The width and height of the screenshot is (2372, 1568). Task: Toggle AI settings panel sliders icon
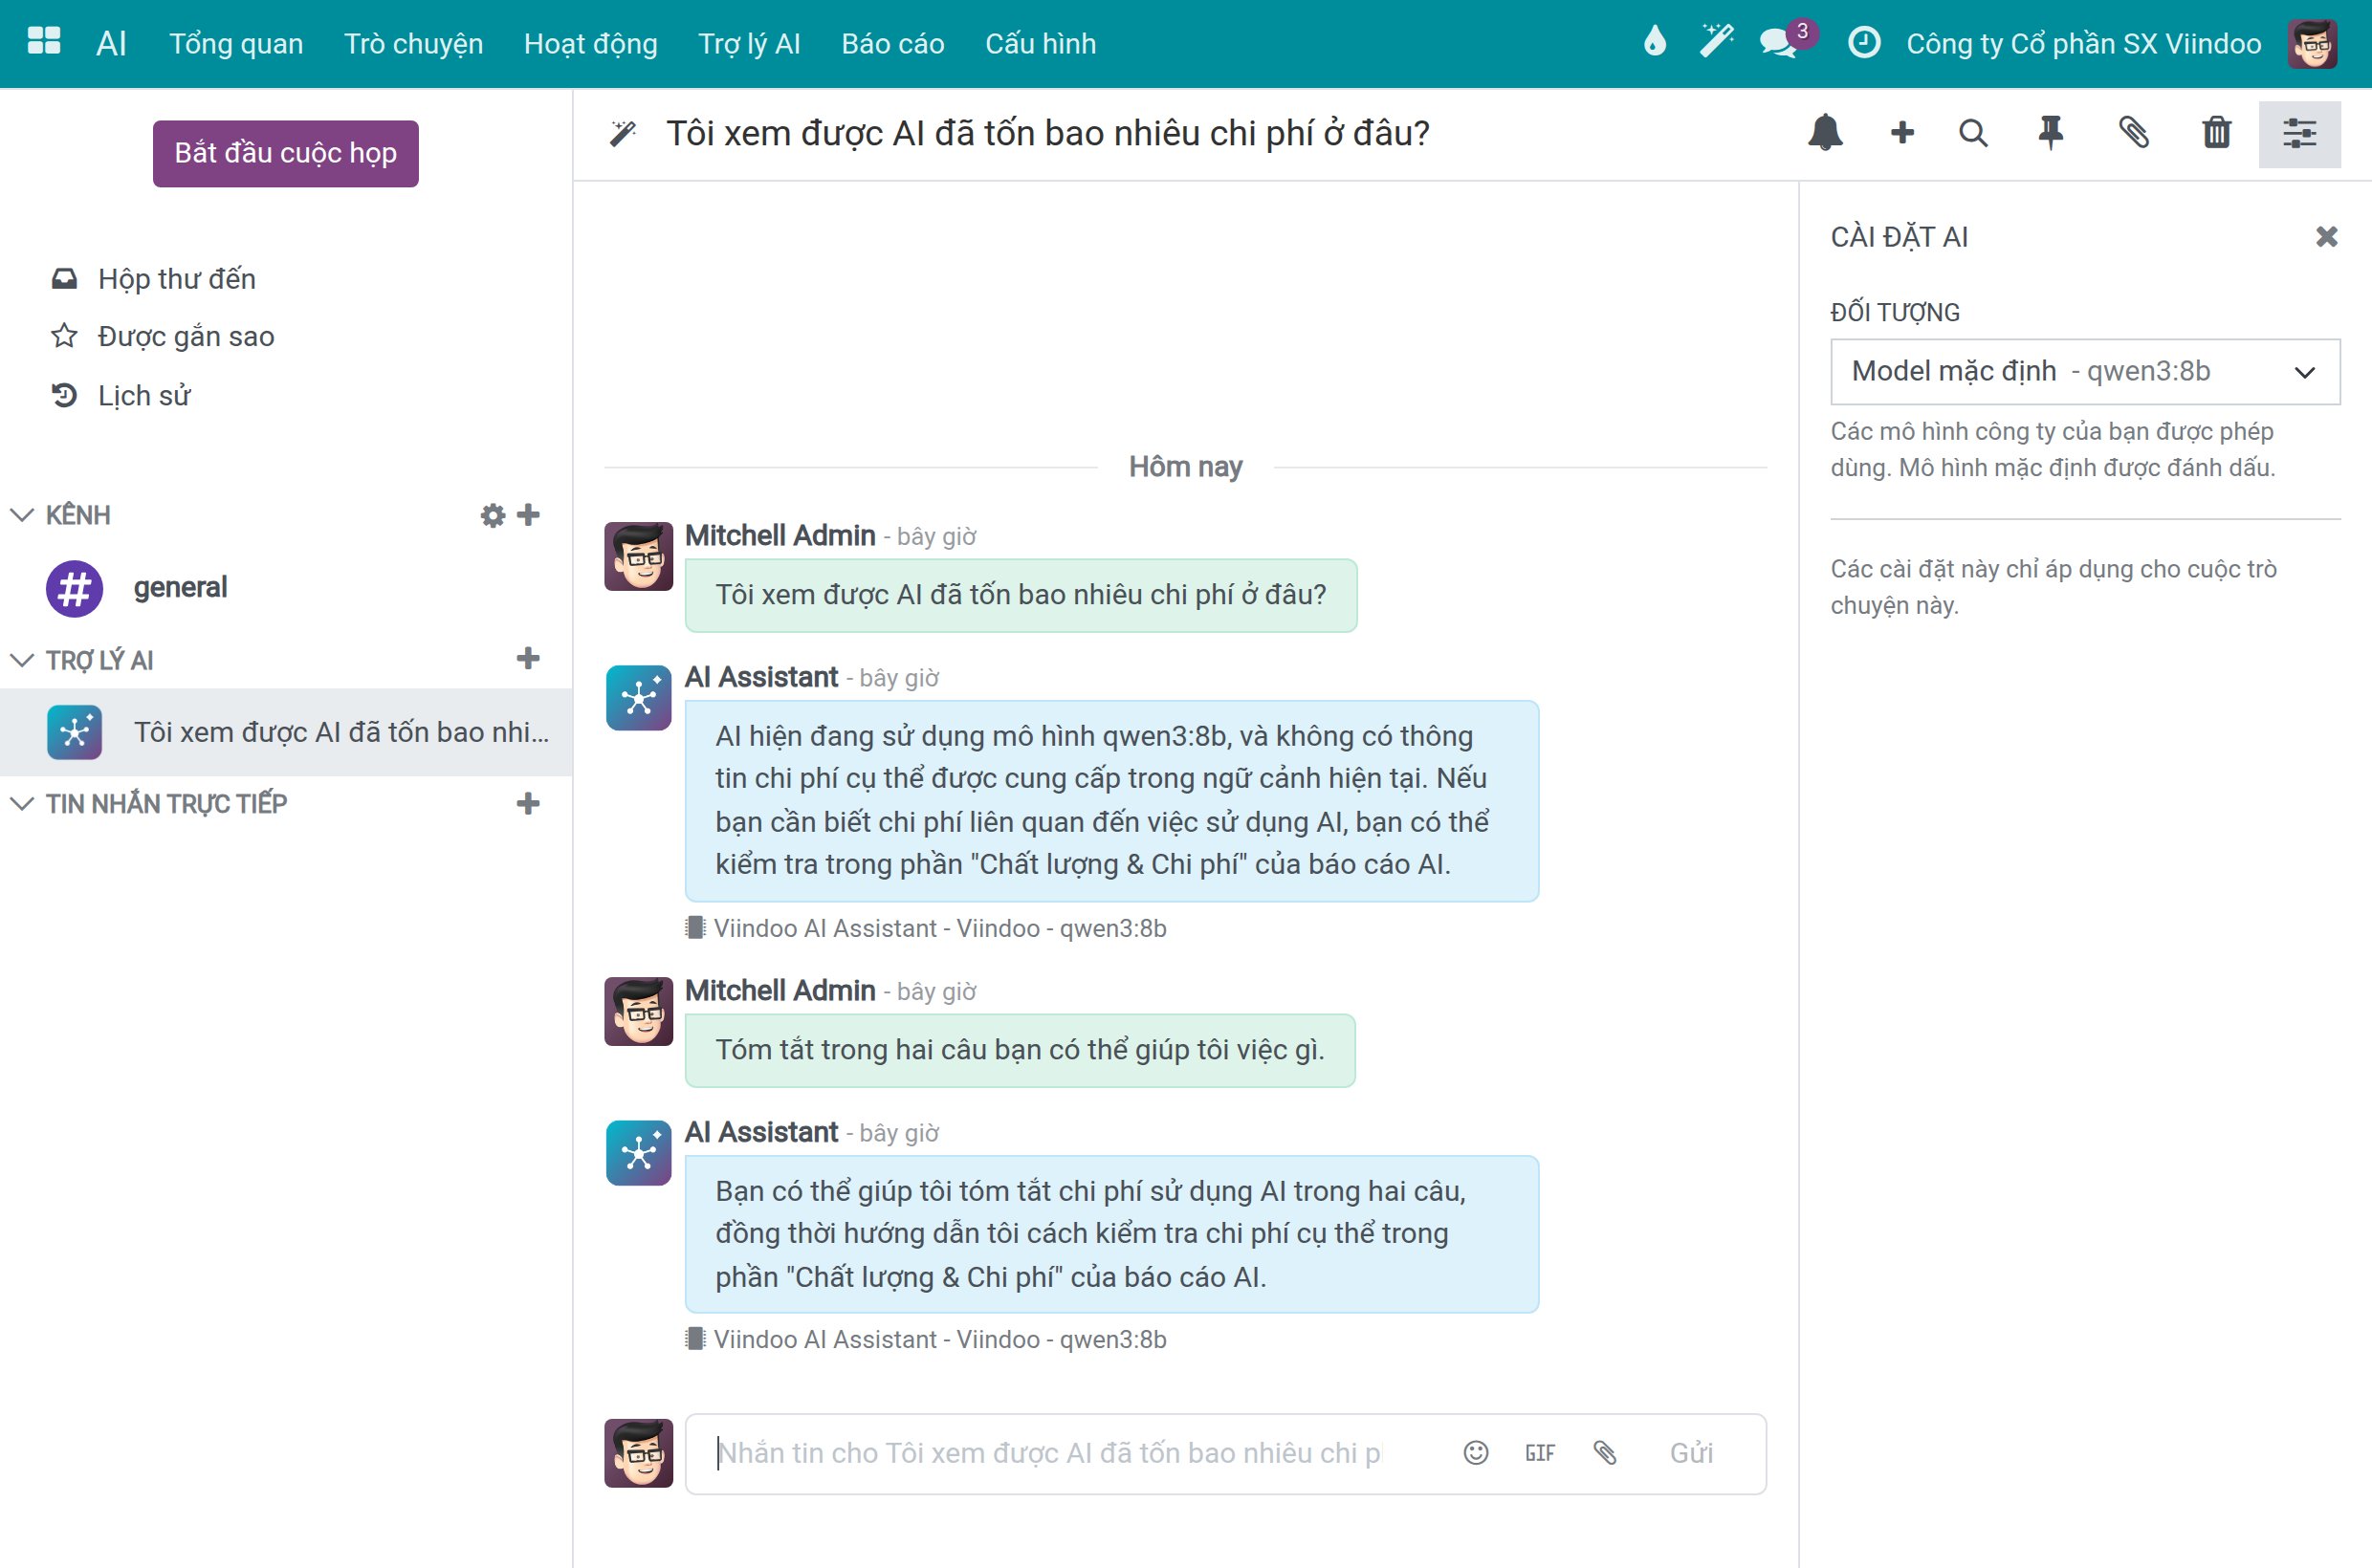tap(2299, 134)
